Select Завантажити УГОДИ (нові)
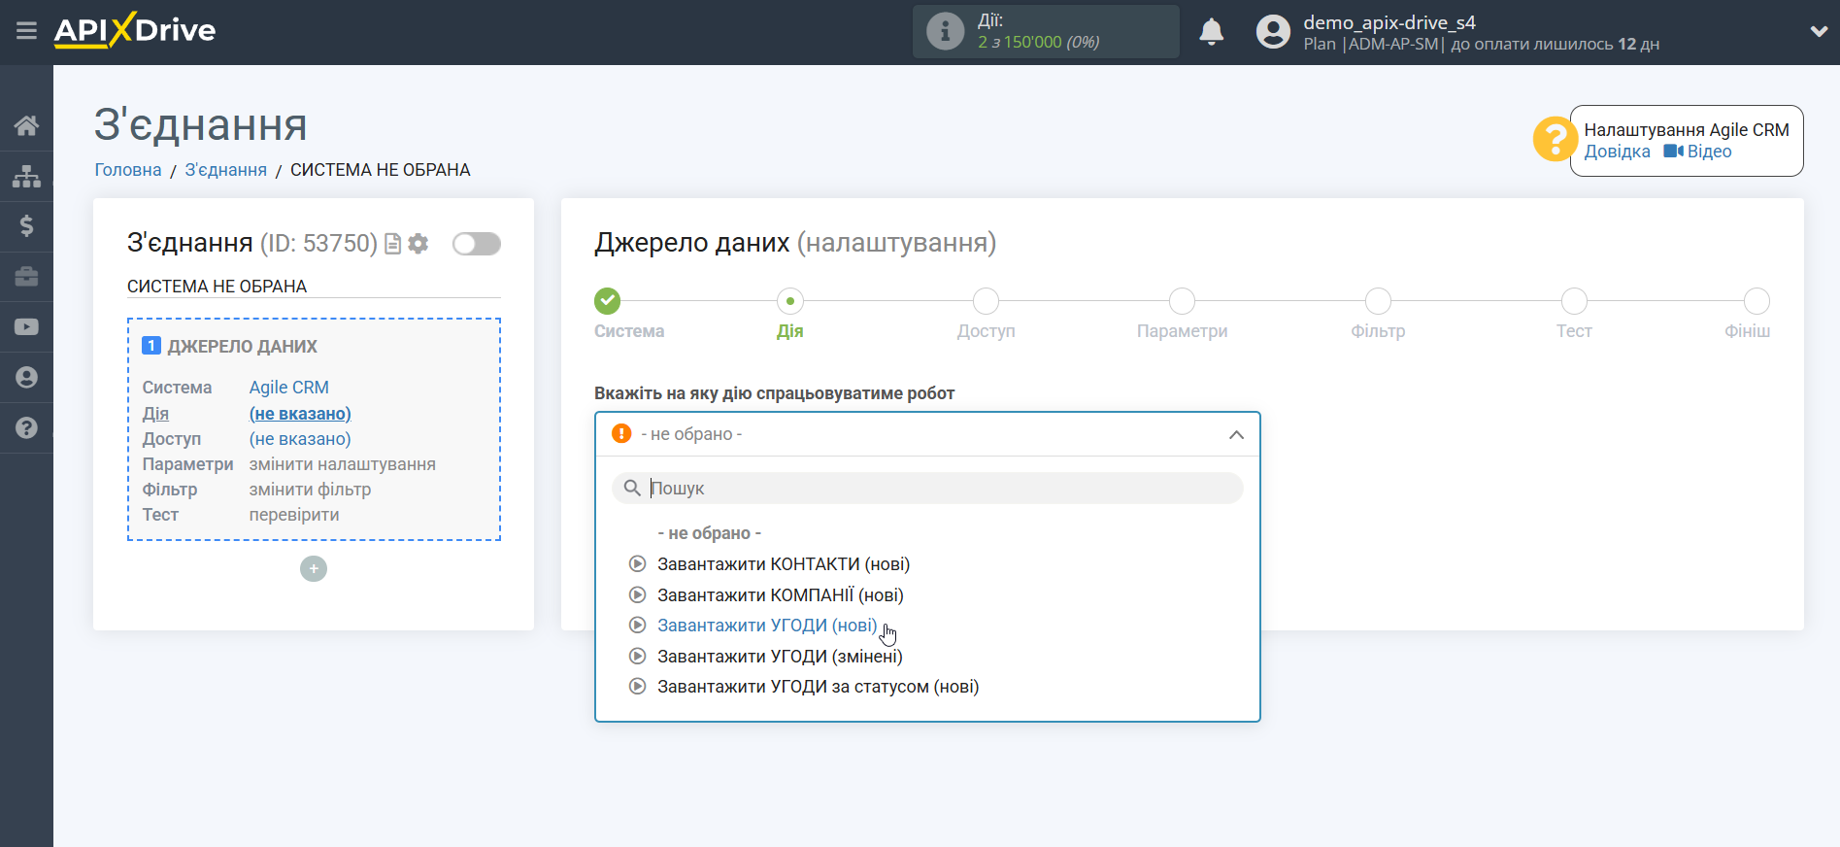1840x847 pixels. point(767,626)
